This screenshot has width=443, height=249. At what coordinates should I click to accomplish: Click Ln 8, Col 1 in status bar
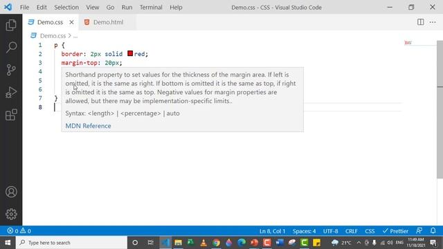pyautogui.click(x=272, y=231)
